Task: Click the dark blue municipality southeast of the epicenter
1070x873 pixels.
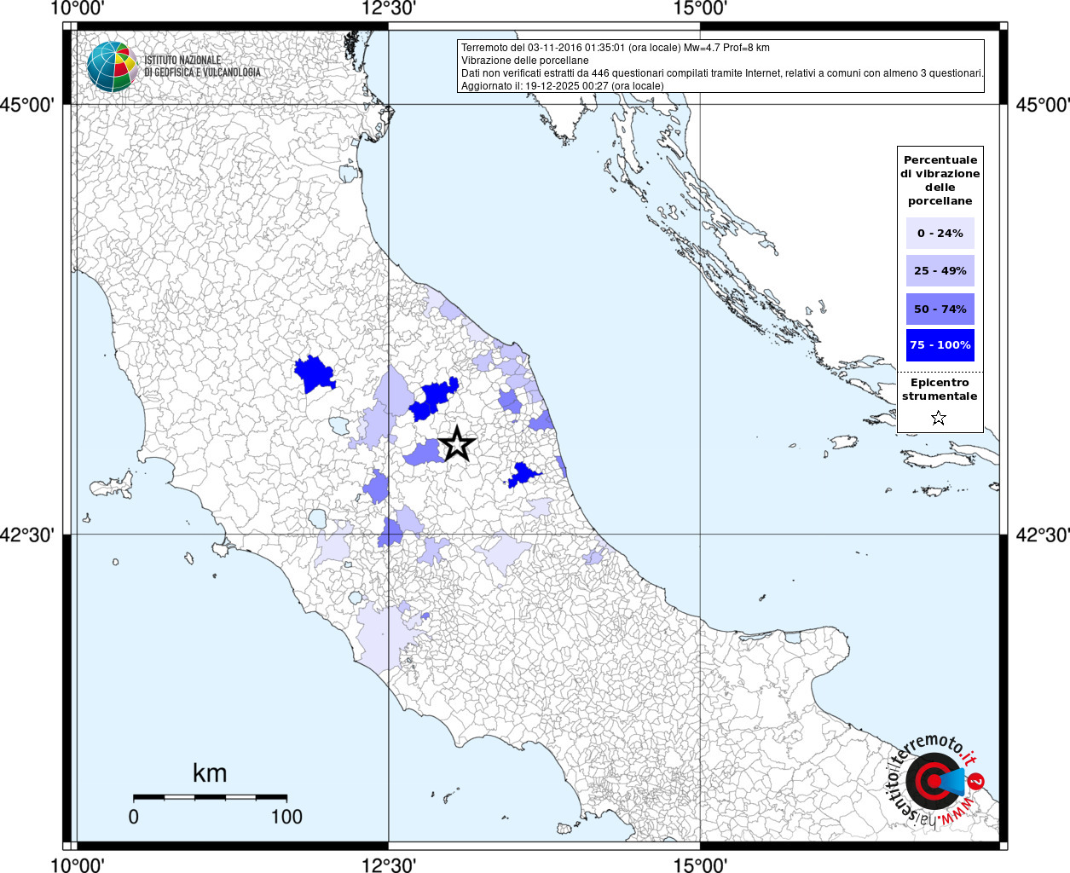Action: 523,475
